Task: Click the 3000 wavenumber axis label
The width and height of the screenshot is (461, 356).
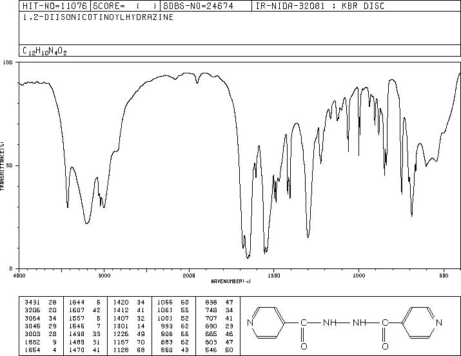Action: [x=104, y=276]
